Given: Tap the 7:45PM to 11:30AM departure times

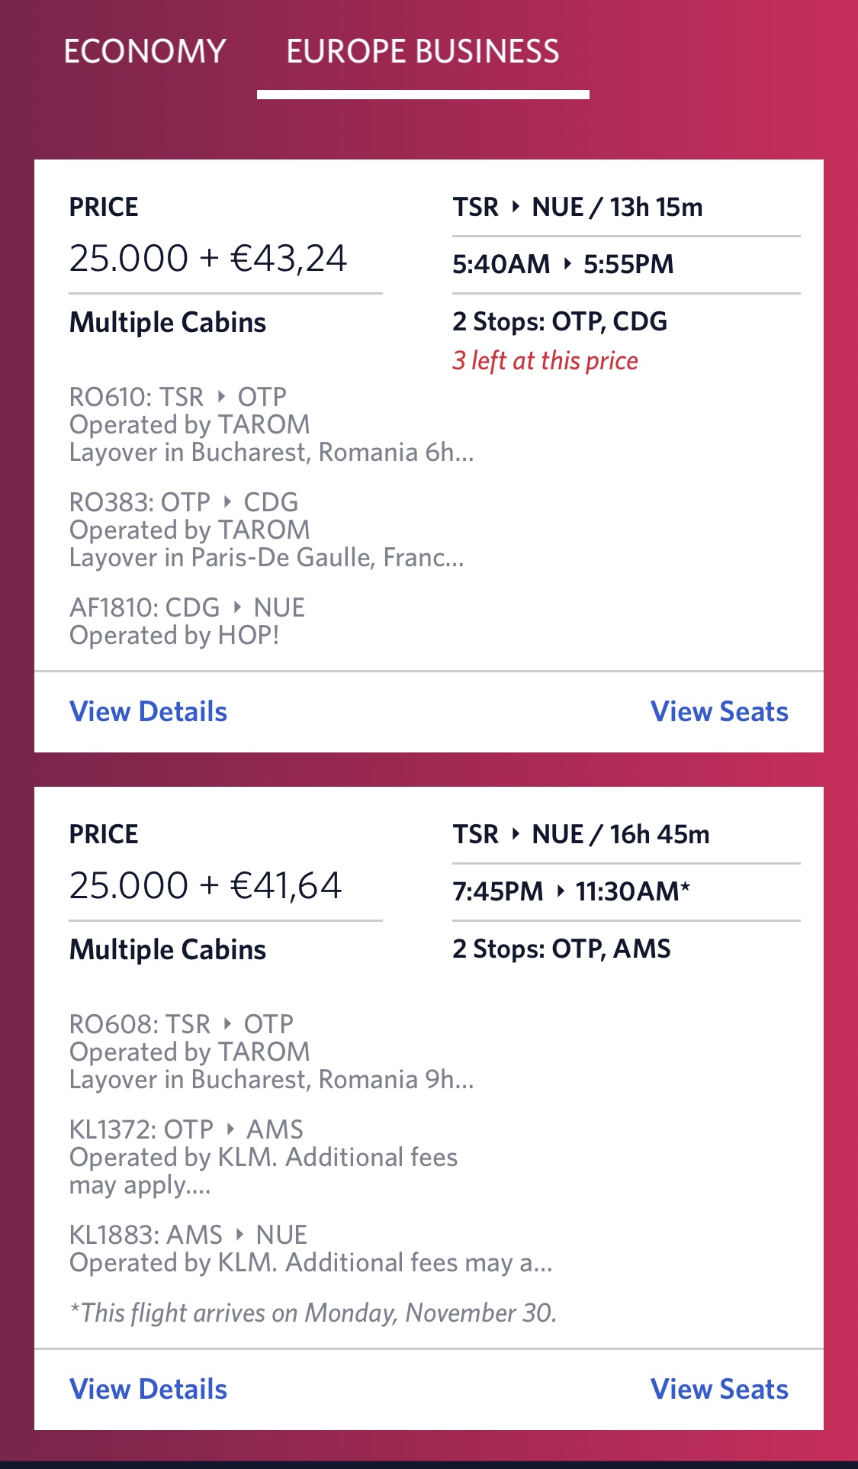Looking at the screenshot, I should click(x=570, y=891).
